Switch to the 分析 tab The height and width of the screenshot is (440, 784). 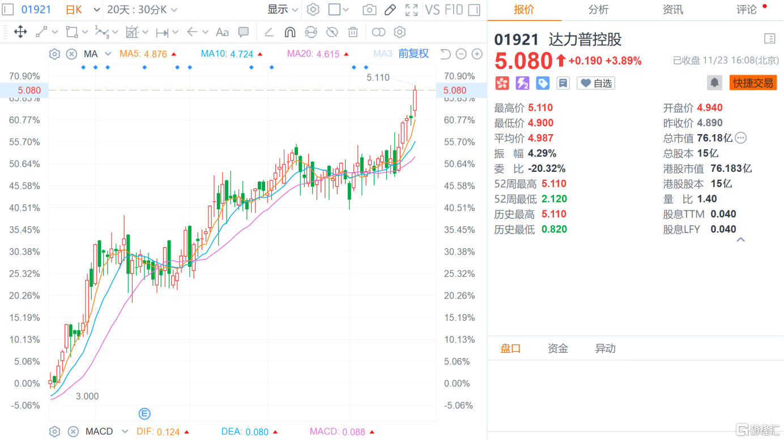pos(599,10)
